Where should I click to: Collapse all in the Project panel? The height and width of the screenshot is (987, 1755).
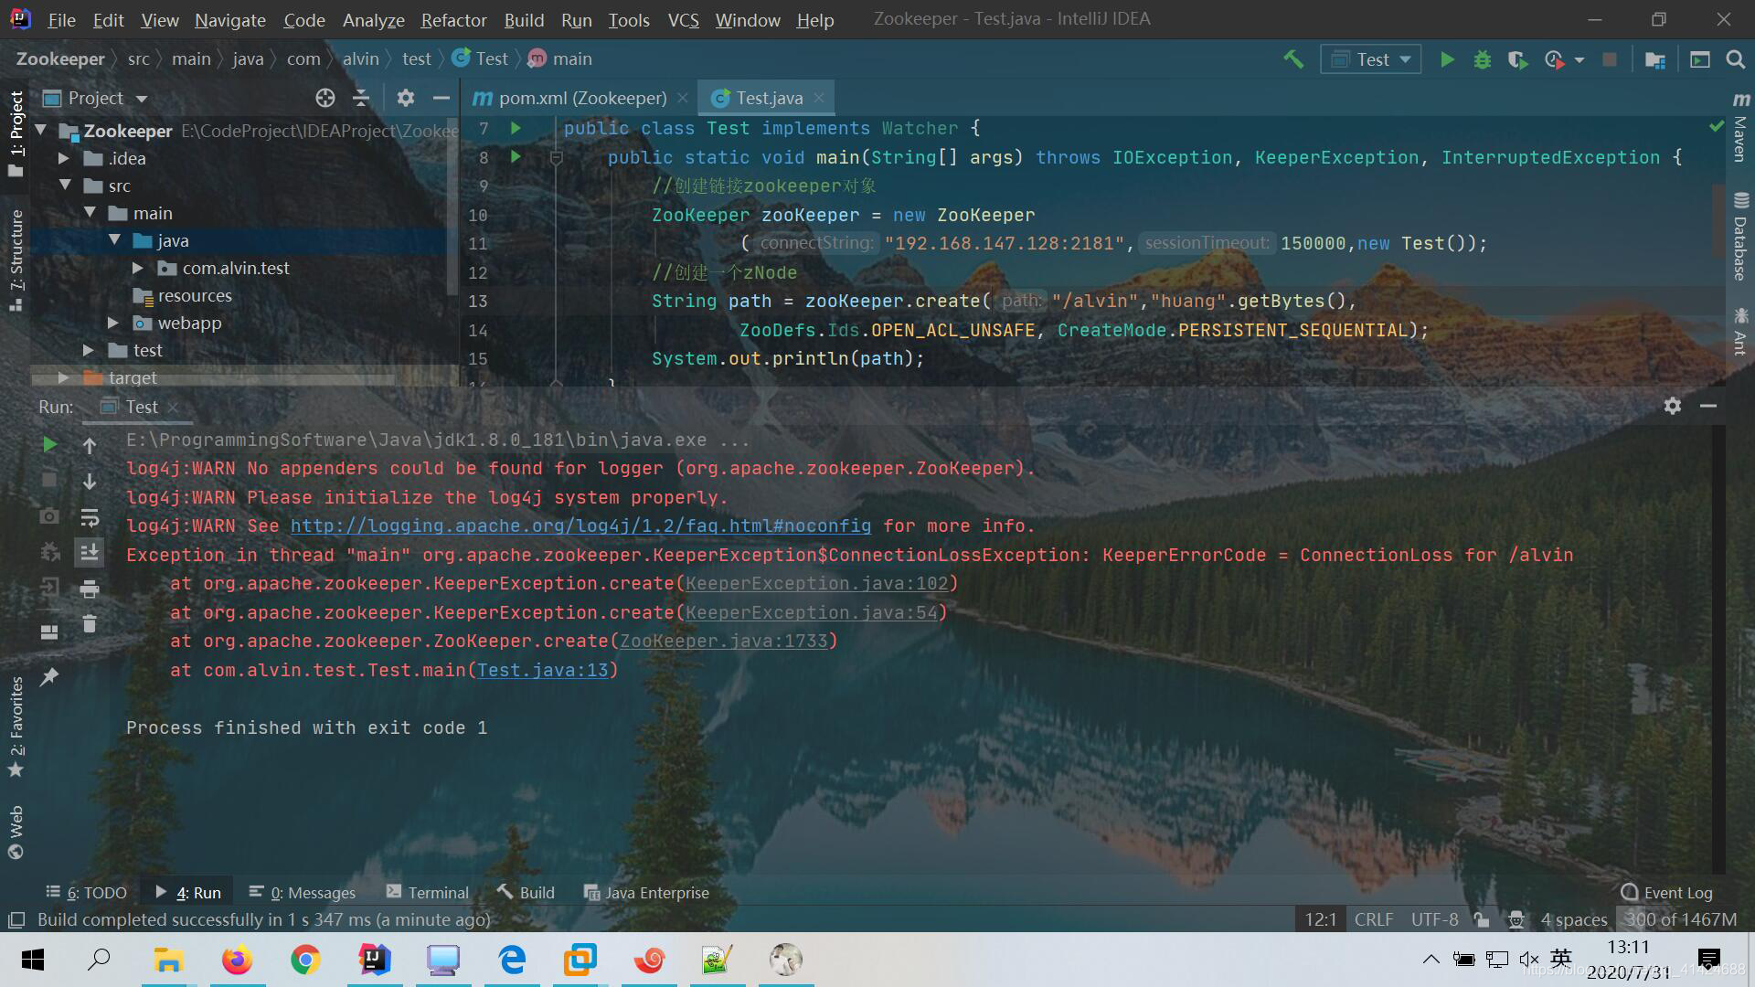point(361,98)
